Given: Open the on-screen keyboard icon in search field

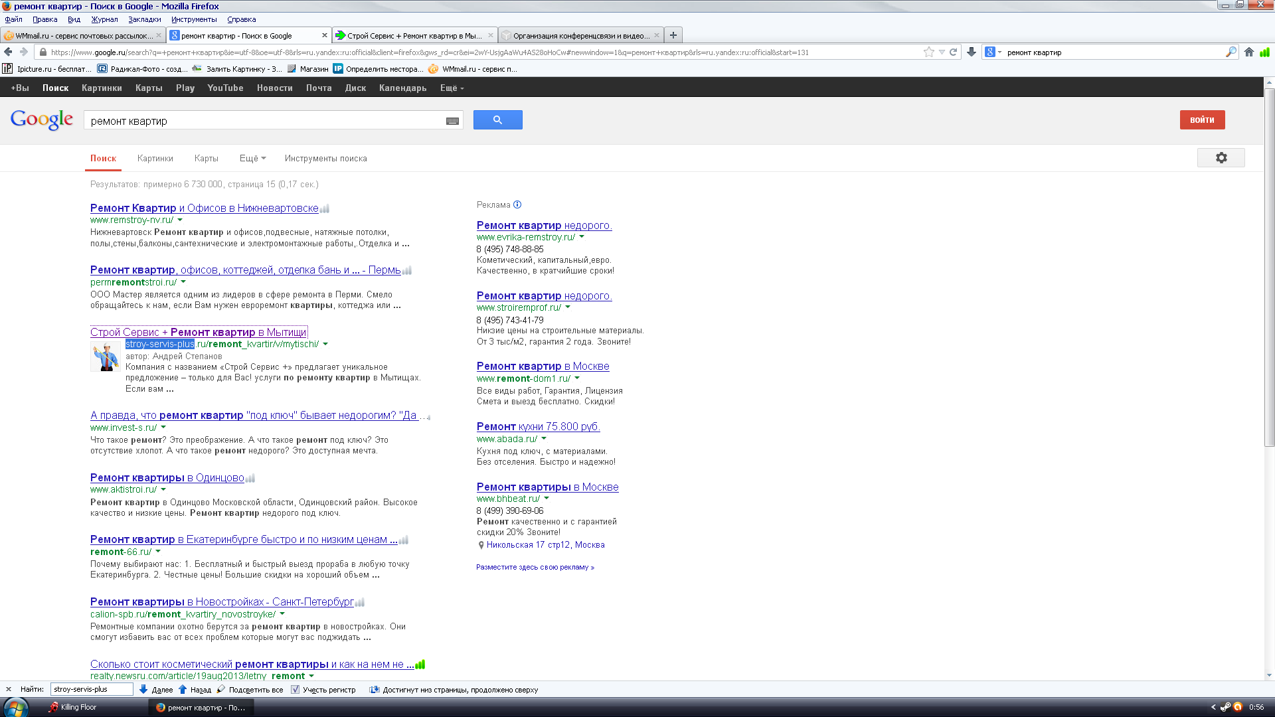Looking at the screenshot, I should coord(452,121).
